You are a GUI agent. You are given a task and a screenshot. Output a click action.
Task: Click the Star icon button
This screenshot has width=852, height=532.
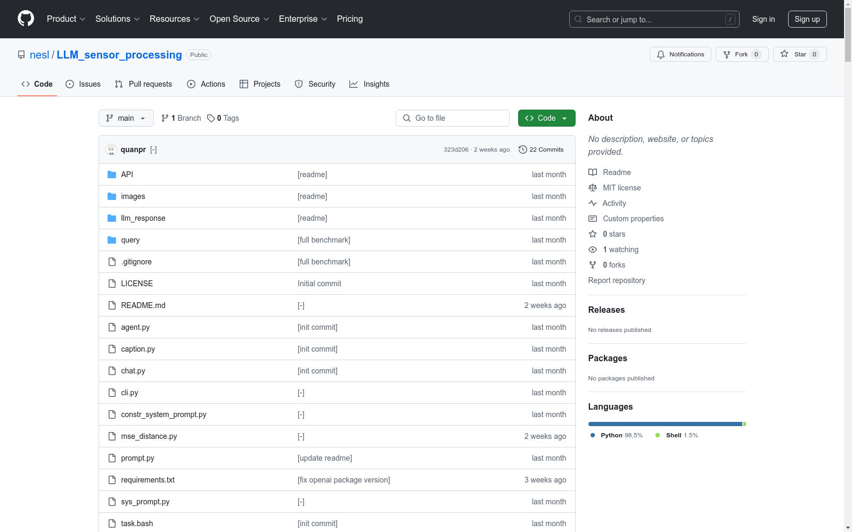tap(784, 54)
